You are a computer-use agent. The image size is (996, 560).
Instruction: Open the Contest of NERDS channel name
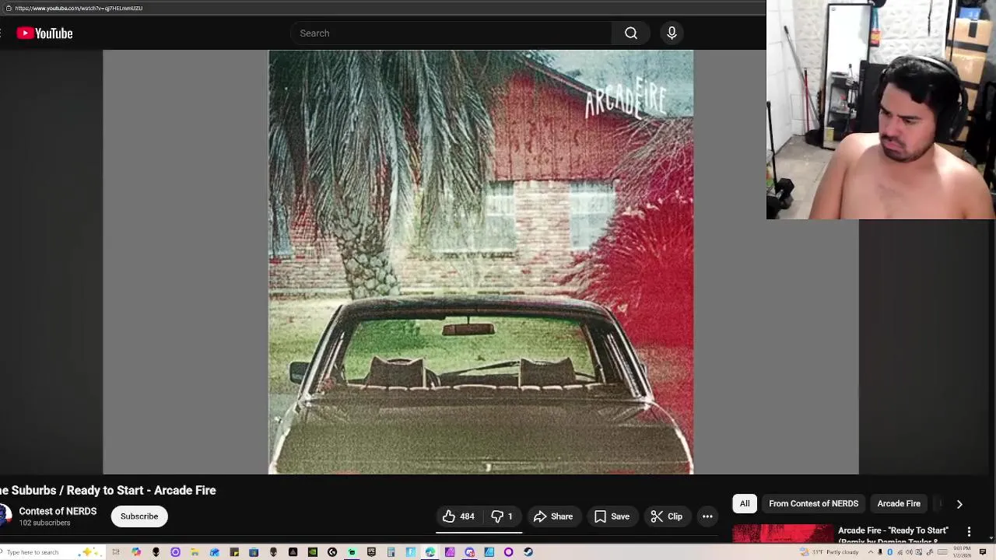click(58, 511)
